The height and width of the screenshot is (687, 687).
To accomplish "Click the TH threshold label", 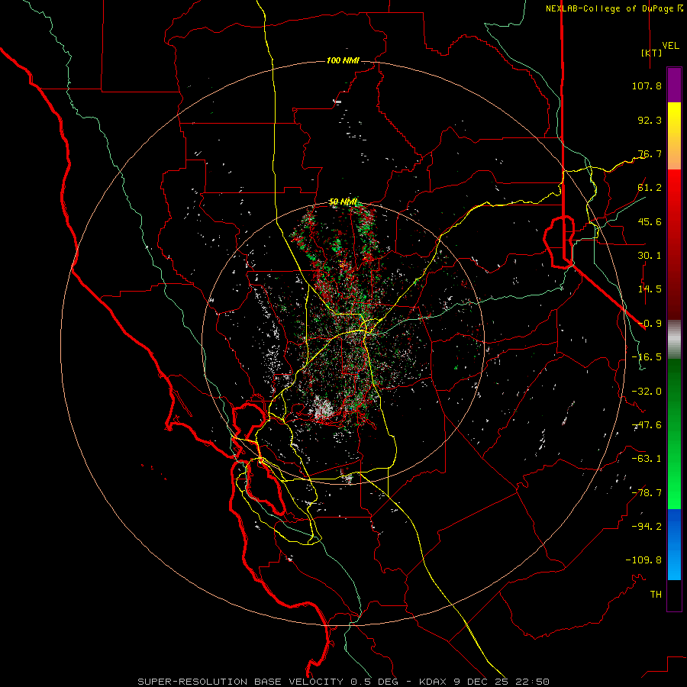I will click(656, 595).
